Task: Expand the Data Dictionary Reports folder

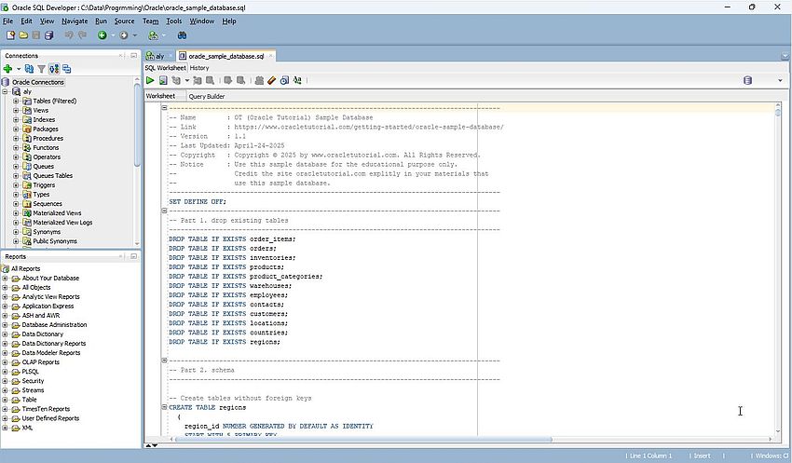Action: pos(6,343)
